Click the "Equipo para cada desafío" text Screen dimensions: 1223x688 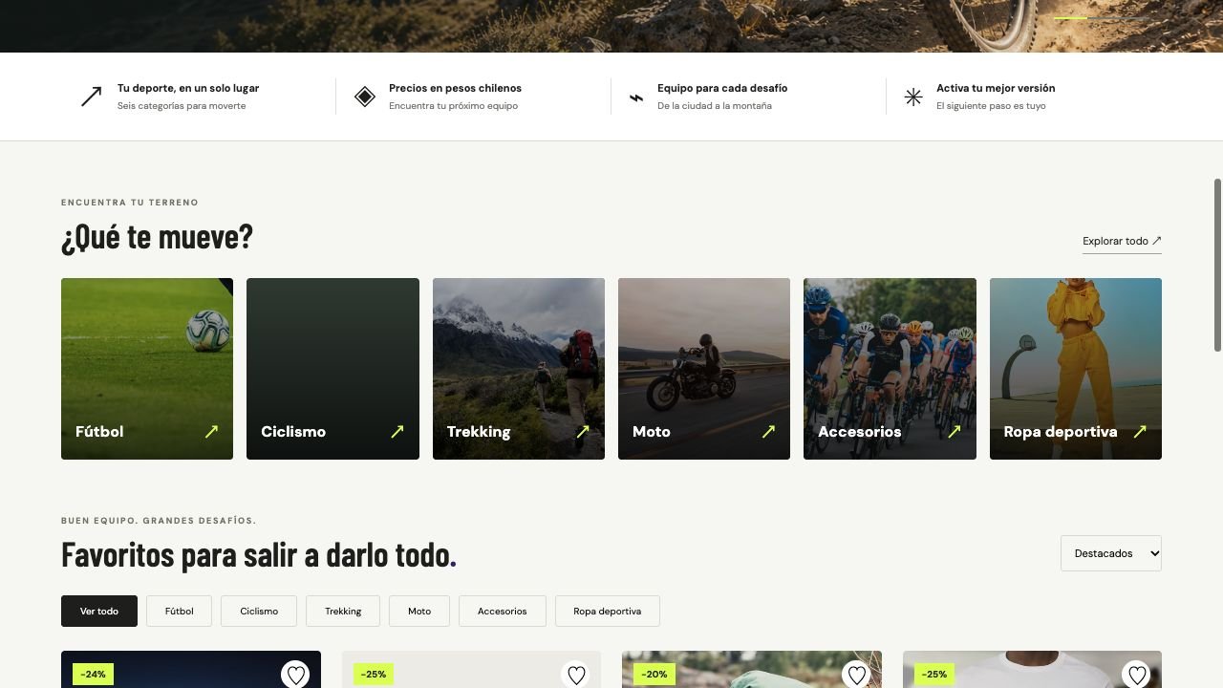click(x=722, y=88)
